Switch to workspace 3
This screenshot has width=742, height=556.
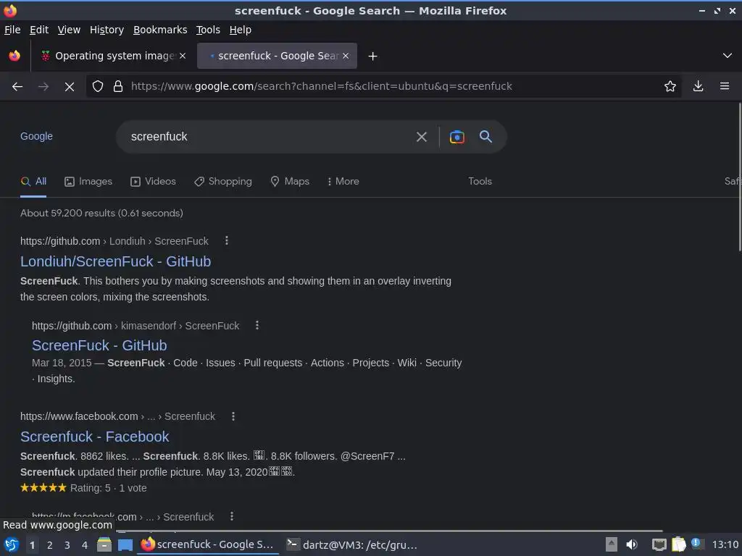coord(67,546)
